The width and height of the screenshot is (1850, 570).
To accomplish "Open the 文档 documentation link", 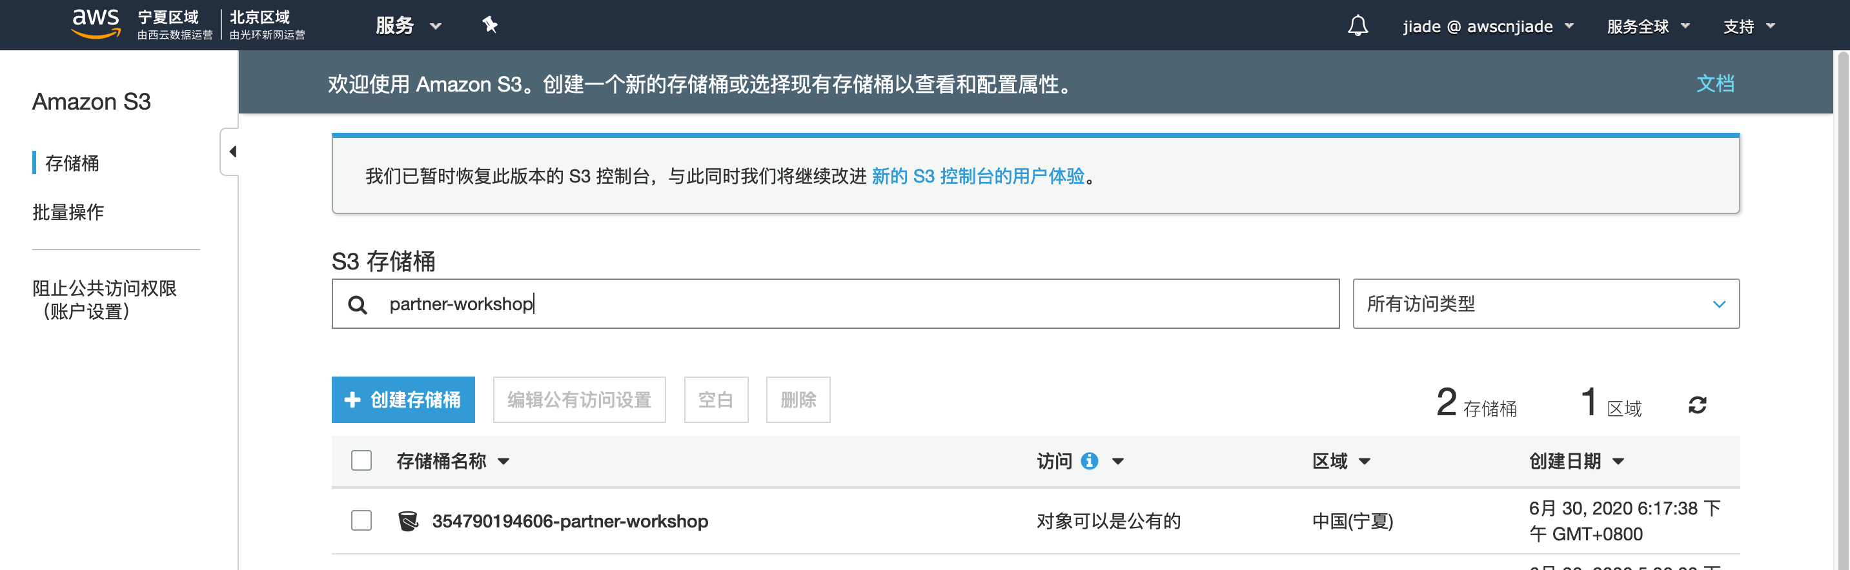I will pos(1715,84).
